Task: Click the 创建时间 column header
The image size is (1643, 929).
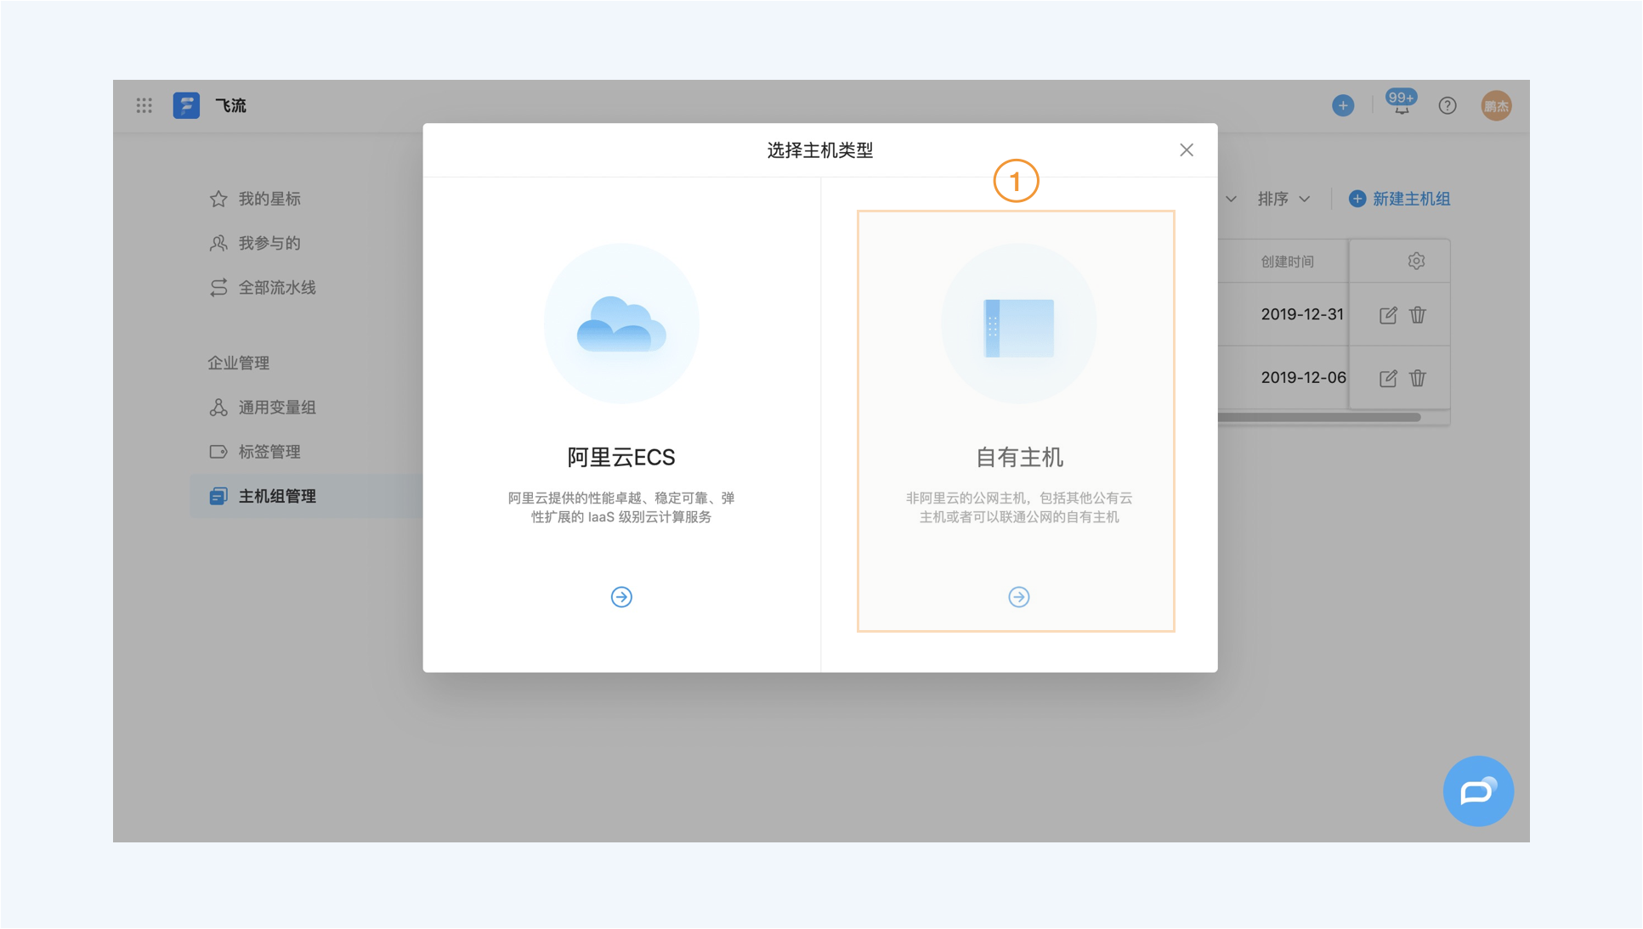Action: click(x=1287, y=262)
